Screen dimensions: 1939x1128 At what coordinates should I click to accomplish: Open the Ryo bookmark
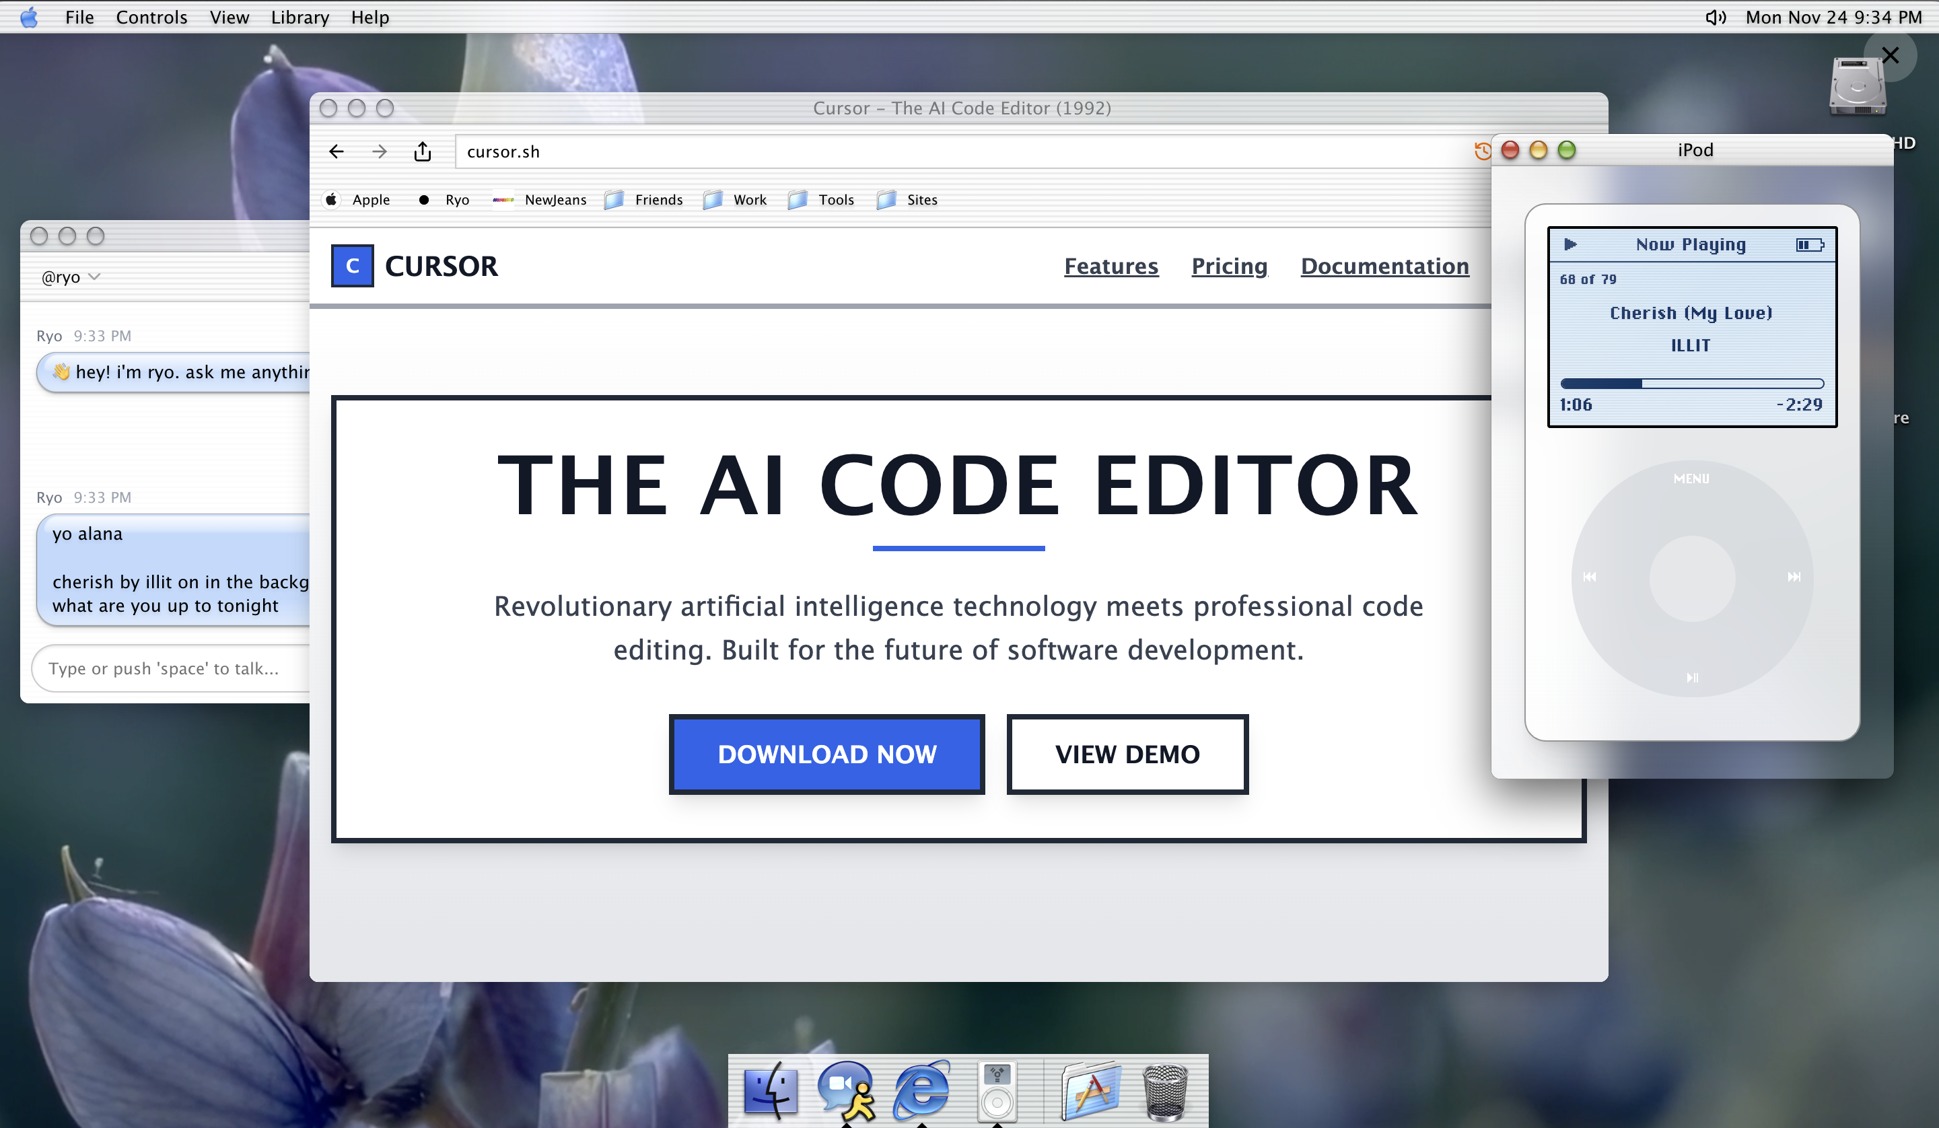(444, 200)
